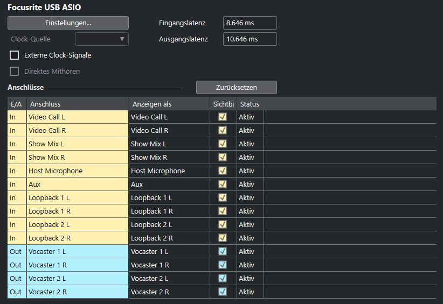Click the Anzeigen als column header

click(x=170, y=104)
